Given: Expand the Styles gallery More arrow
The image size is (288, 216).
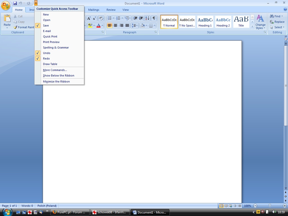Looking at the screenshot, I should click(252, 26).
